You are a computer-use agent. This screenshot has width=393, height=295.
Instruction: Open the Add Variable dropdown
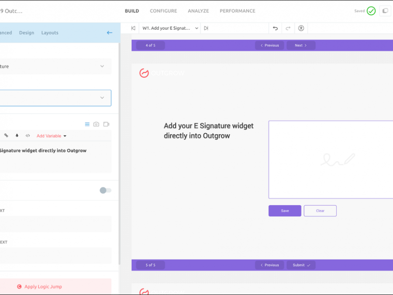coord(52,136)
